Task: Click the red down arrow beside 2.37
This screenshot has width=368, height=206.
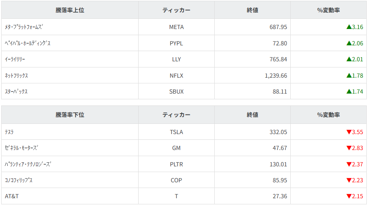Action: pyautogui.click(x=349, y=164)
